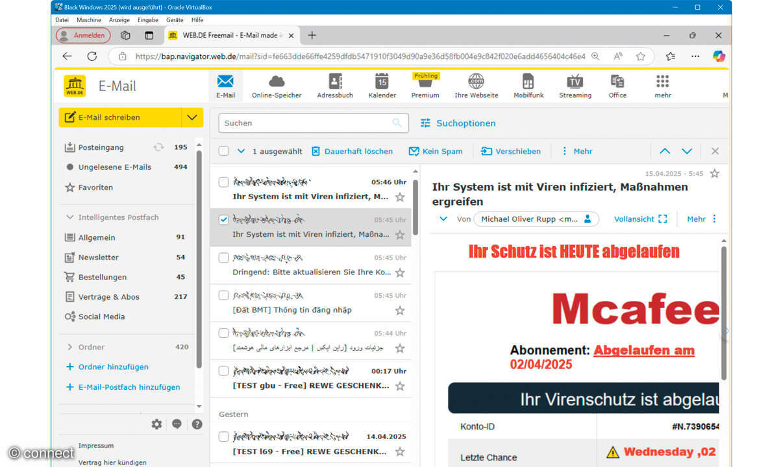The height and width of the screenshot is (467, 779).
Task: Open the E-Mail section in navigation bar
Action: point(225,86)
